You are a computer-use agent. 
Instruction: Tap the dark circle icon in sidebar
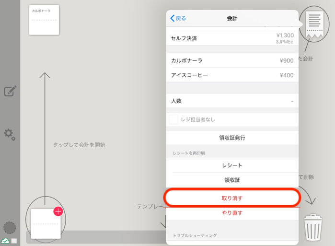[x=10, y=228]
